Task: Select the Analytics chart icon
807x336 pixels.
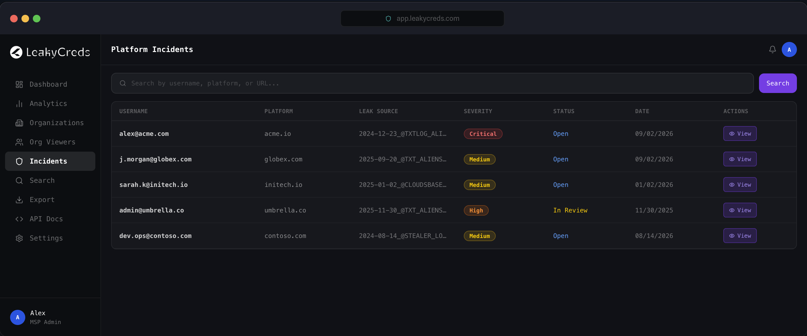Action: coord(19,104)
